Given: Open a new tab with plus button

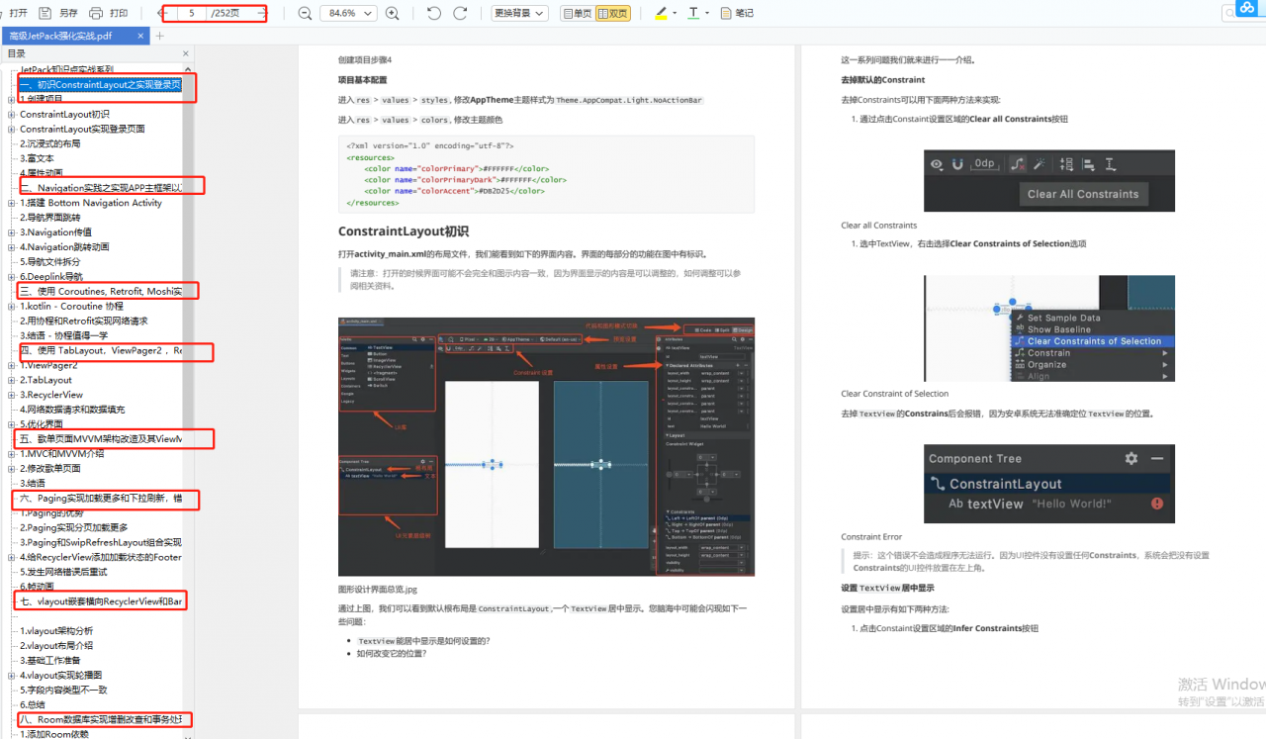Looking at the screenshot, I should 160,36.
